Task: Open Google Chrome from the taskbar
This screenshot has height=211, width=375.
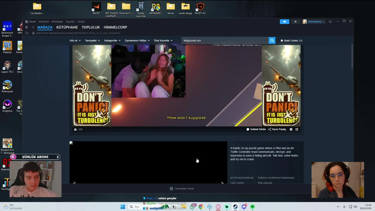Action: point(201,207)
